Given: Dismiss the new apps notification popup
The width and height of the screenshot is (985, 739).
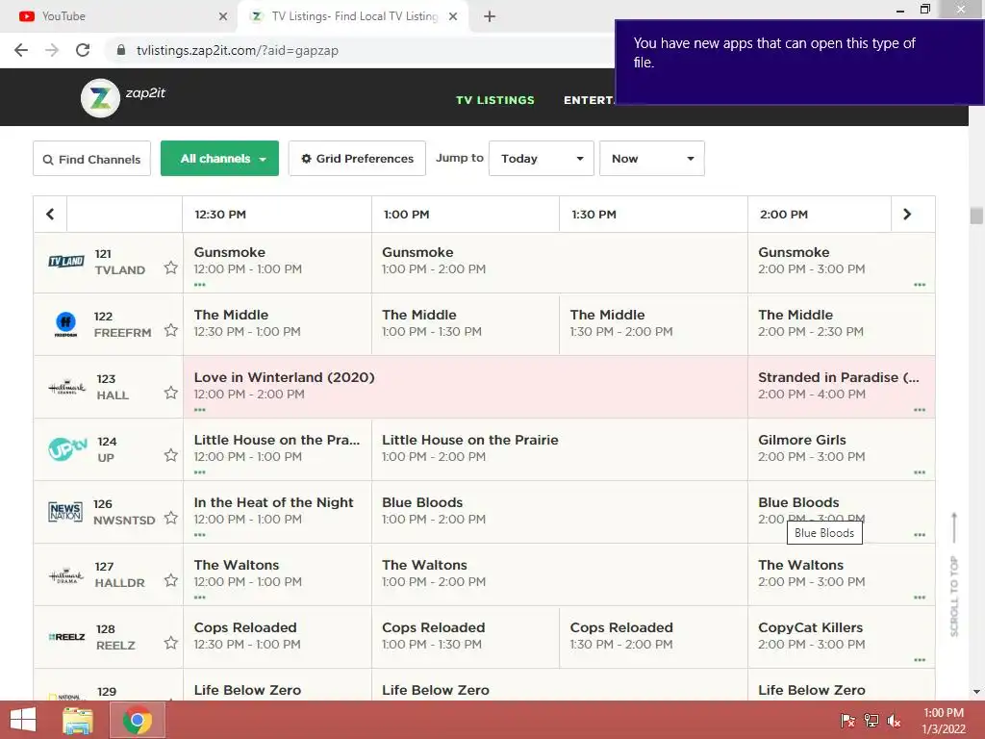Looking at the screenshot, I should 799,62.
